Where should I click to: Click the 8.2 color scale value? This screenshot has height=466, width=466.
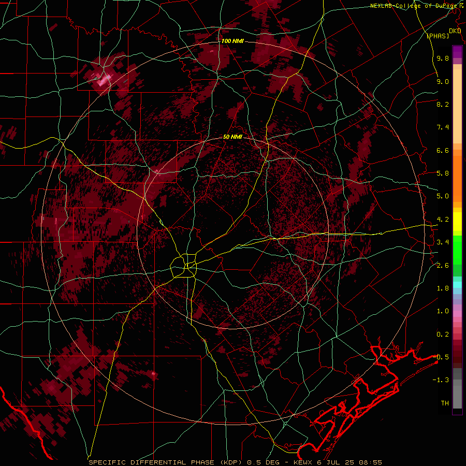click(x=443, y=104)
